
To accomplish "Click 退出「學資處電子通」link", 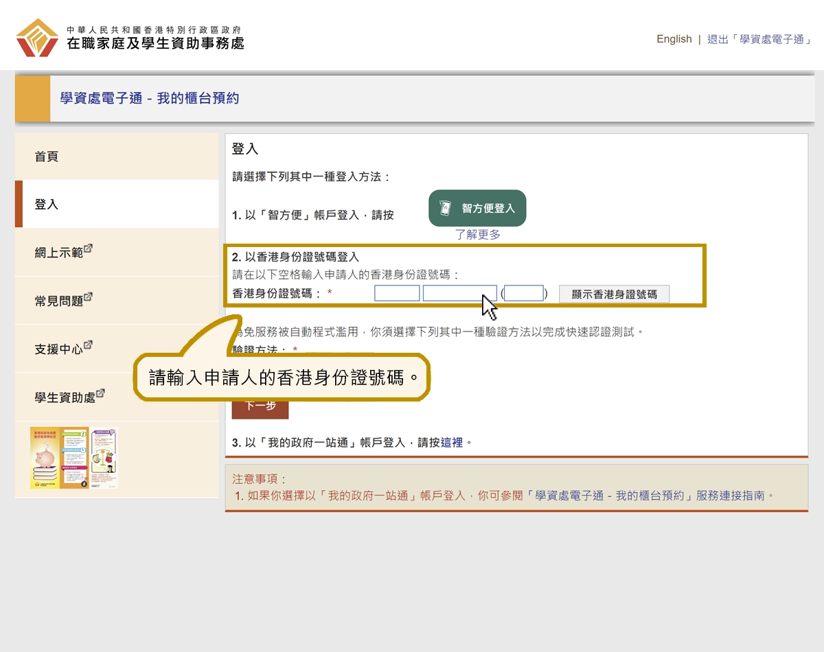I will tap(759, 39).
